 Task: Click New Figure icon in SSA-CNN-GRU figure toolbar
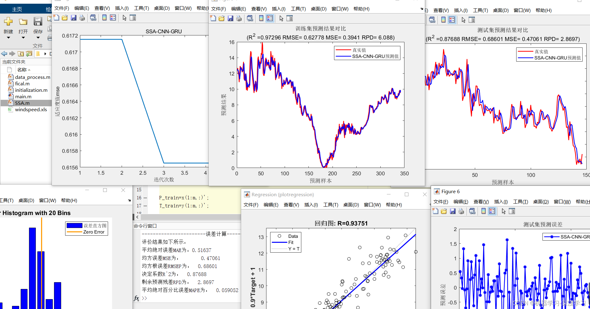[x=56, y=18]
